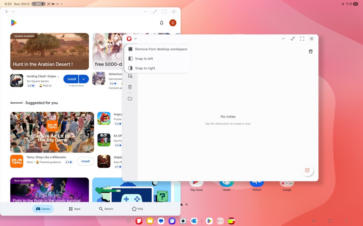Tap the new note compose button
The width and height of the screenshot is (363, 226).
click(307, 170)
